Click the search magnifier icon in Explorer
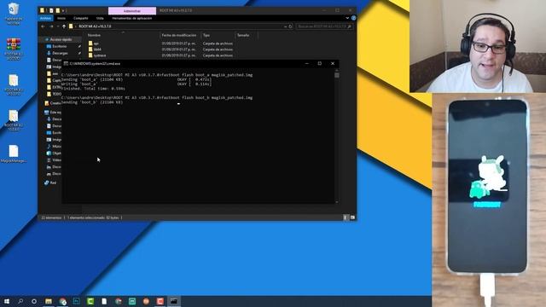 pos(350,26)
